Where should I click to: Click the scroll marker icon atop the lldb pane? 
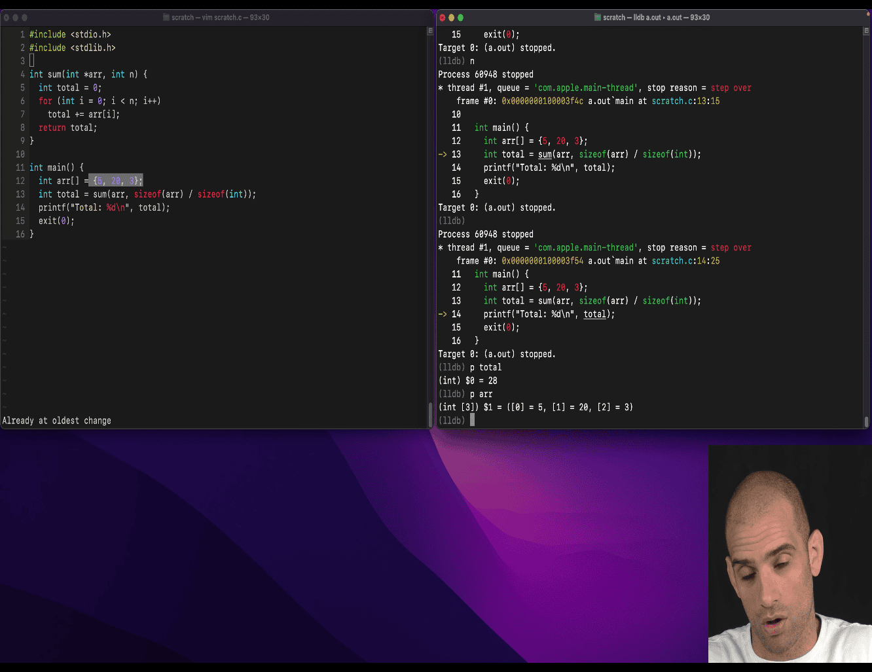tap(866, 31)
